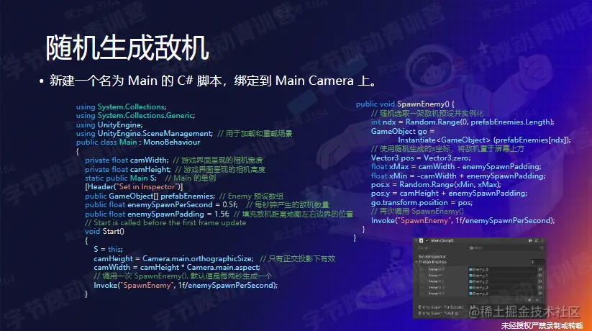Click the 'private float camWidth;' line
Image resolution: width=592 pixels, height=331 pixels.
(x=127, y=160)
